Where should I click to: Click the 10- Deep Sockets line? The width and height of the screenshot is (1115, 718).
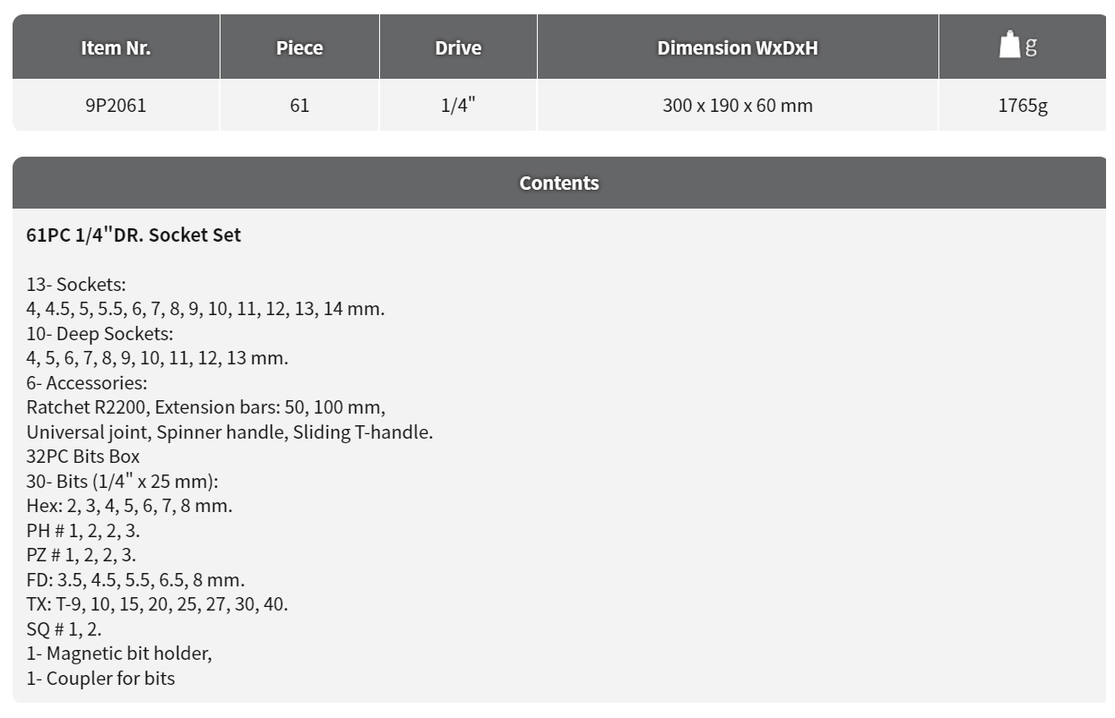click(99, 334)
